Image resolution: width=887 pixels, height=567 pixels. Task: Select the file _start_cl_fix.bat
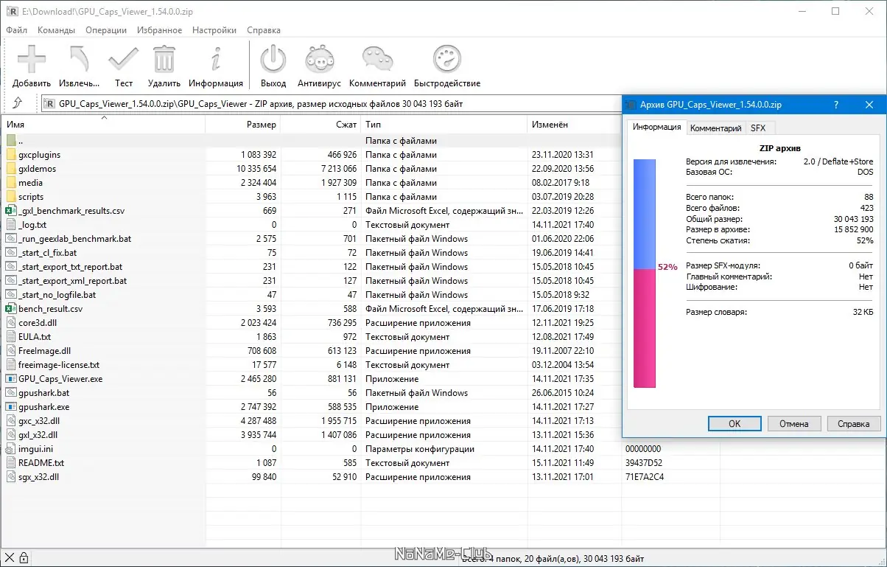[x=47, y=253]
